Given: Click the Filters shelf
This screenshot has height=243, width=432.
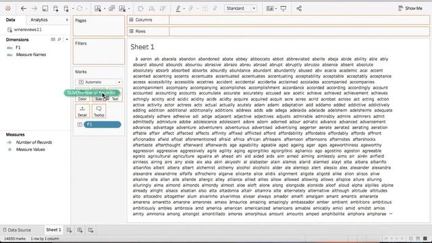Looking at the screenshot, I should coord(99,51).
